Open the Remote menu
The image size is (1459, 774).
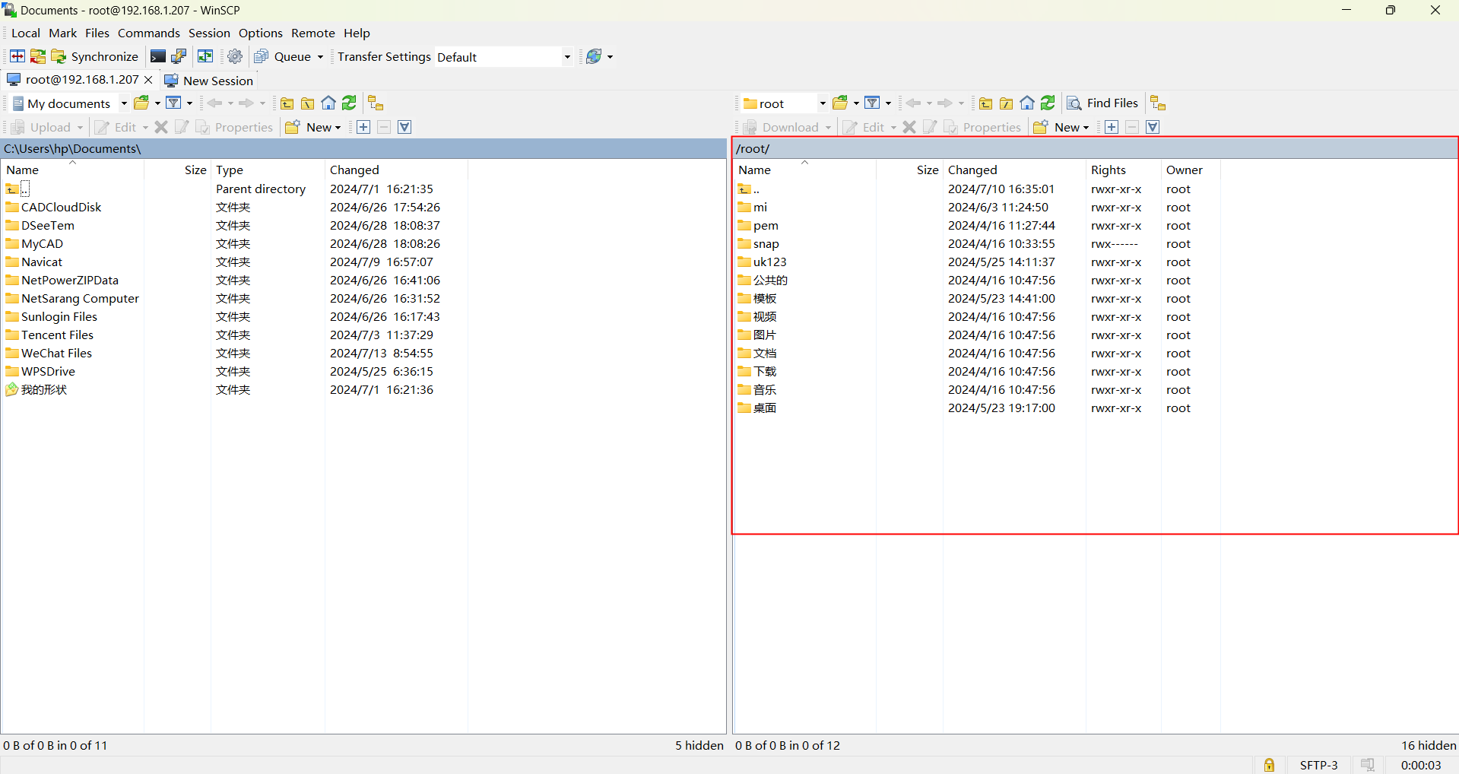313,33
